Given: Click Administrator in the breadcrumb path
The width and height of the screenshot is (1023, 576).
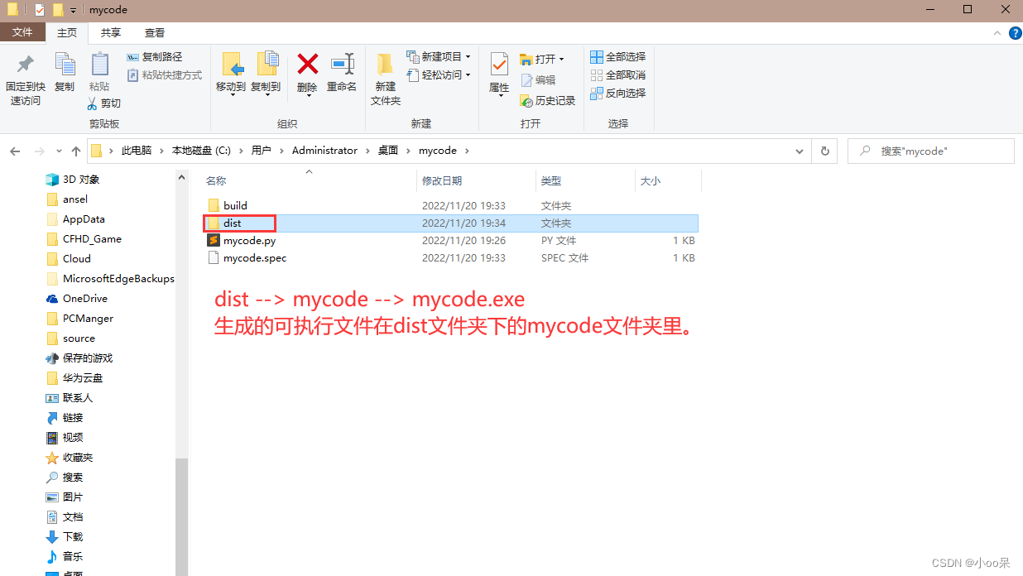Looking at the screenshot, I should pyautogui.click(x=324, y=151).
